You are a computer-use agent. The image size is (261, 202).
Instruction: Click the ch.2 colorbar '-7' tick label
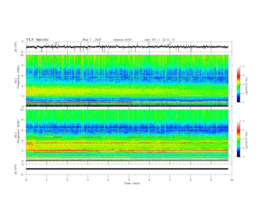243,157
